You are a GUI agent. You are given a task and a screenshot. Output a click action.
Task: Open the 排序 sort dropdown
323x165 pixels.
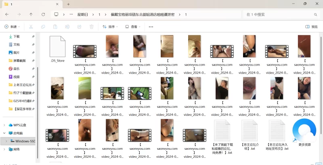pyautogui.click(x=110, y=27)
